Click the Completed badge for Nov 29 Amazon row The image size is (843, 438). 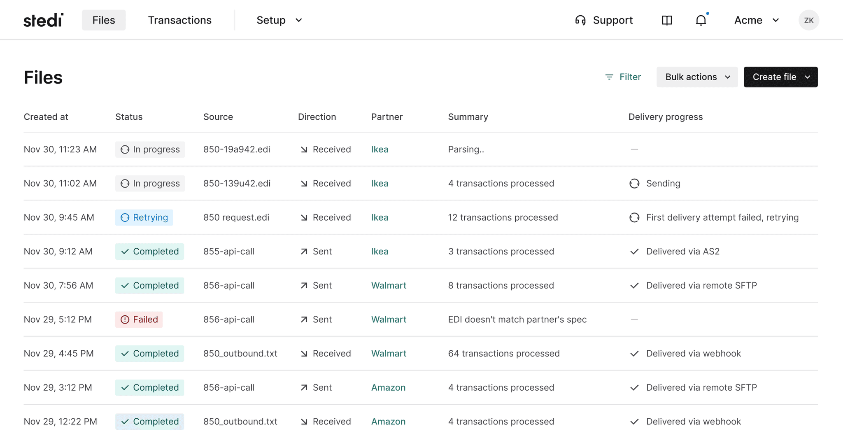[x=149, y=387]
